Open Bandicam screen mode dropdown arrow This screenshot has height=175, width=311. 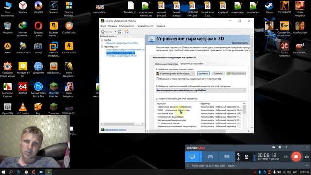coord(201,157)
